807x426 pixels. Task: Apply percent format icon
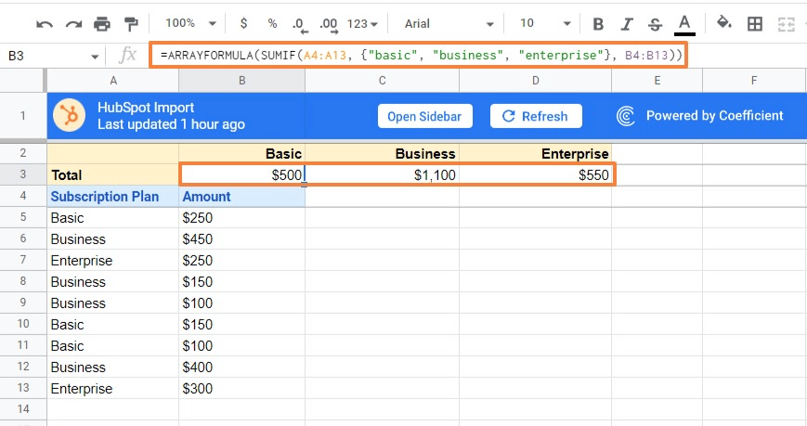(272, 24)
